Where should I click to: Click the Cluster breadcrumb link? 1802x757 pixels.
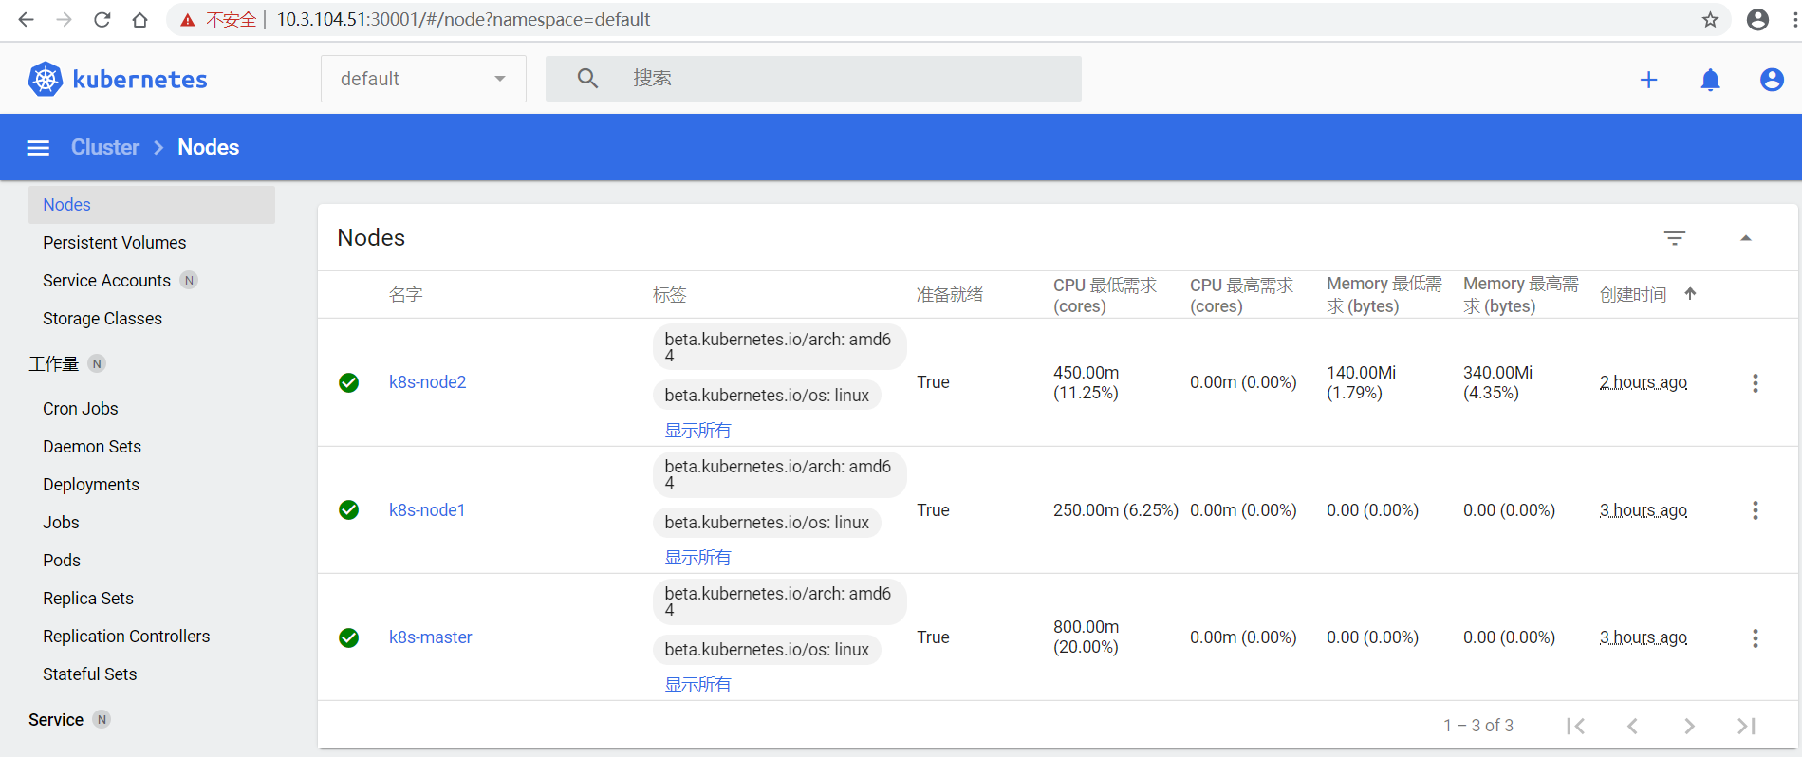click(x=105, y=148)
